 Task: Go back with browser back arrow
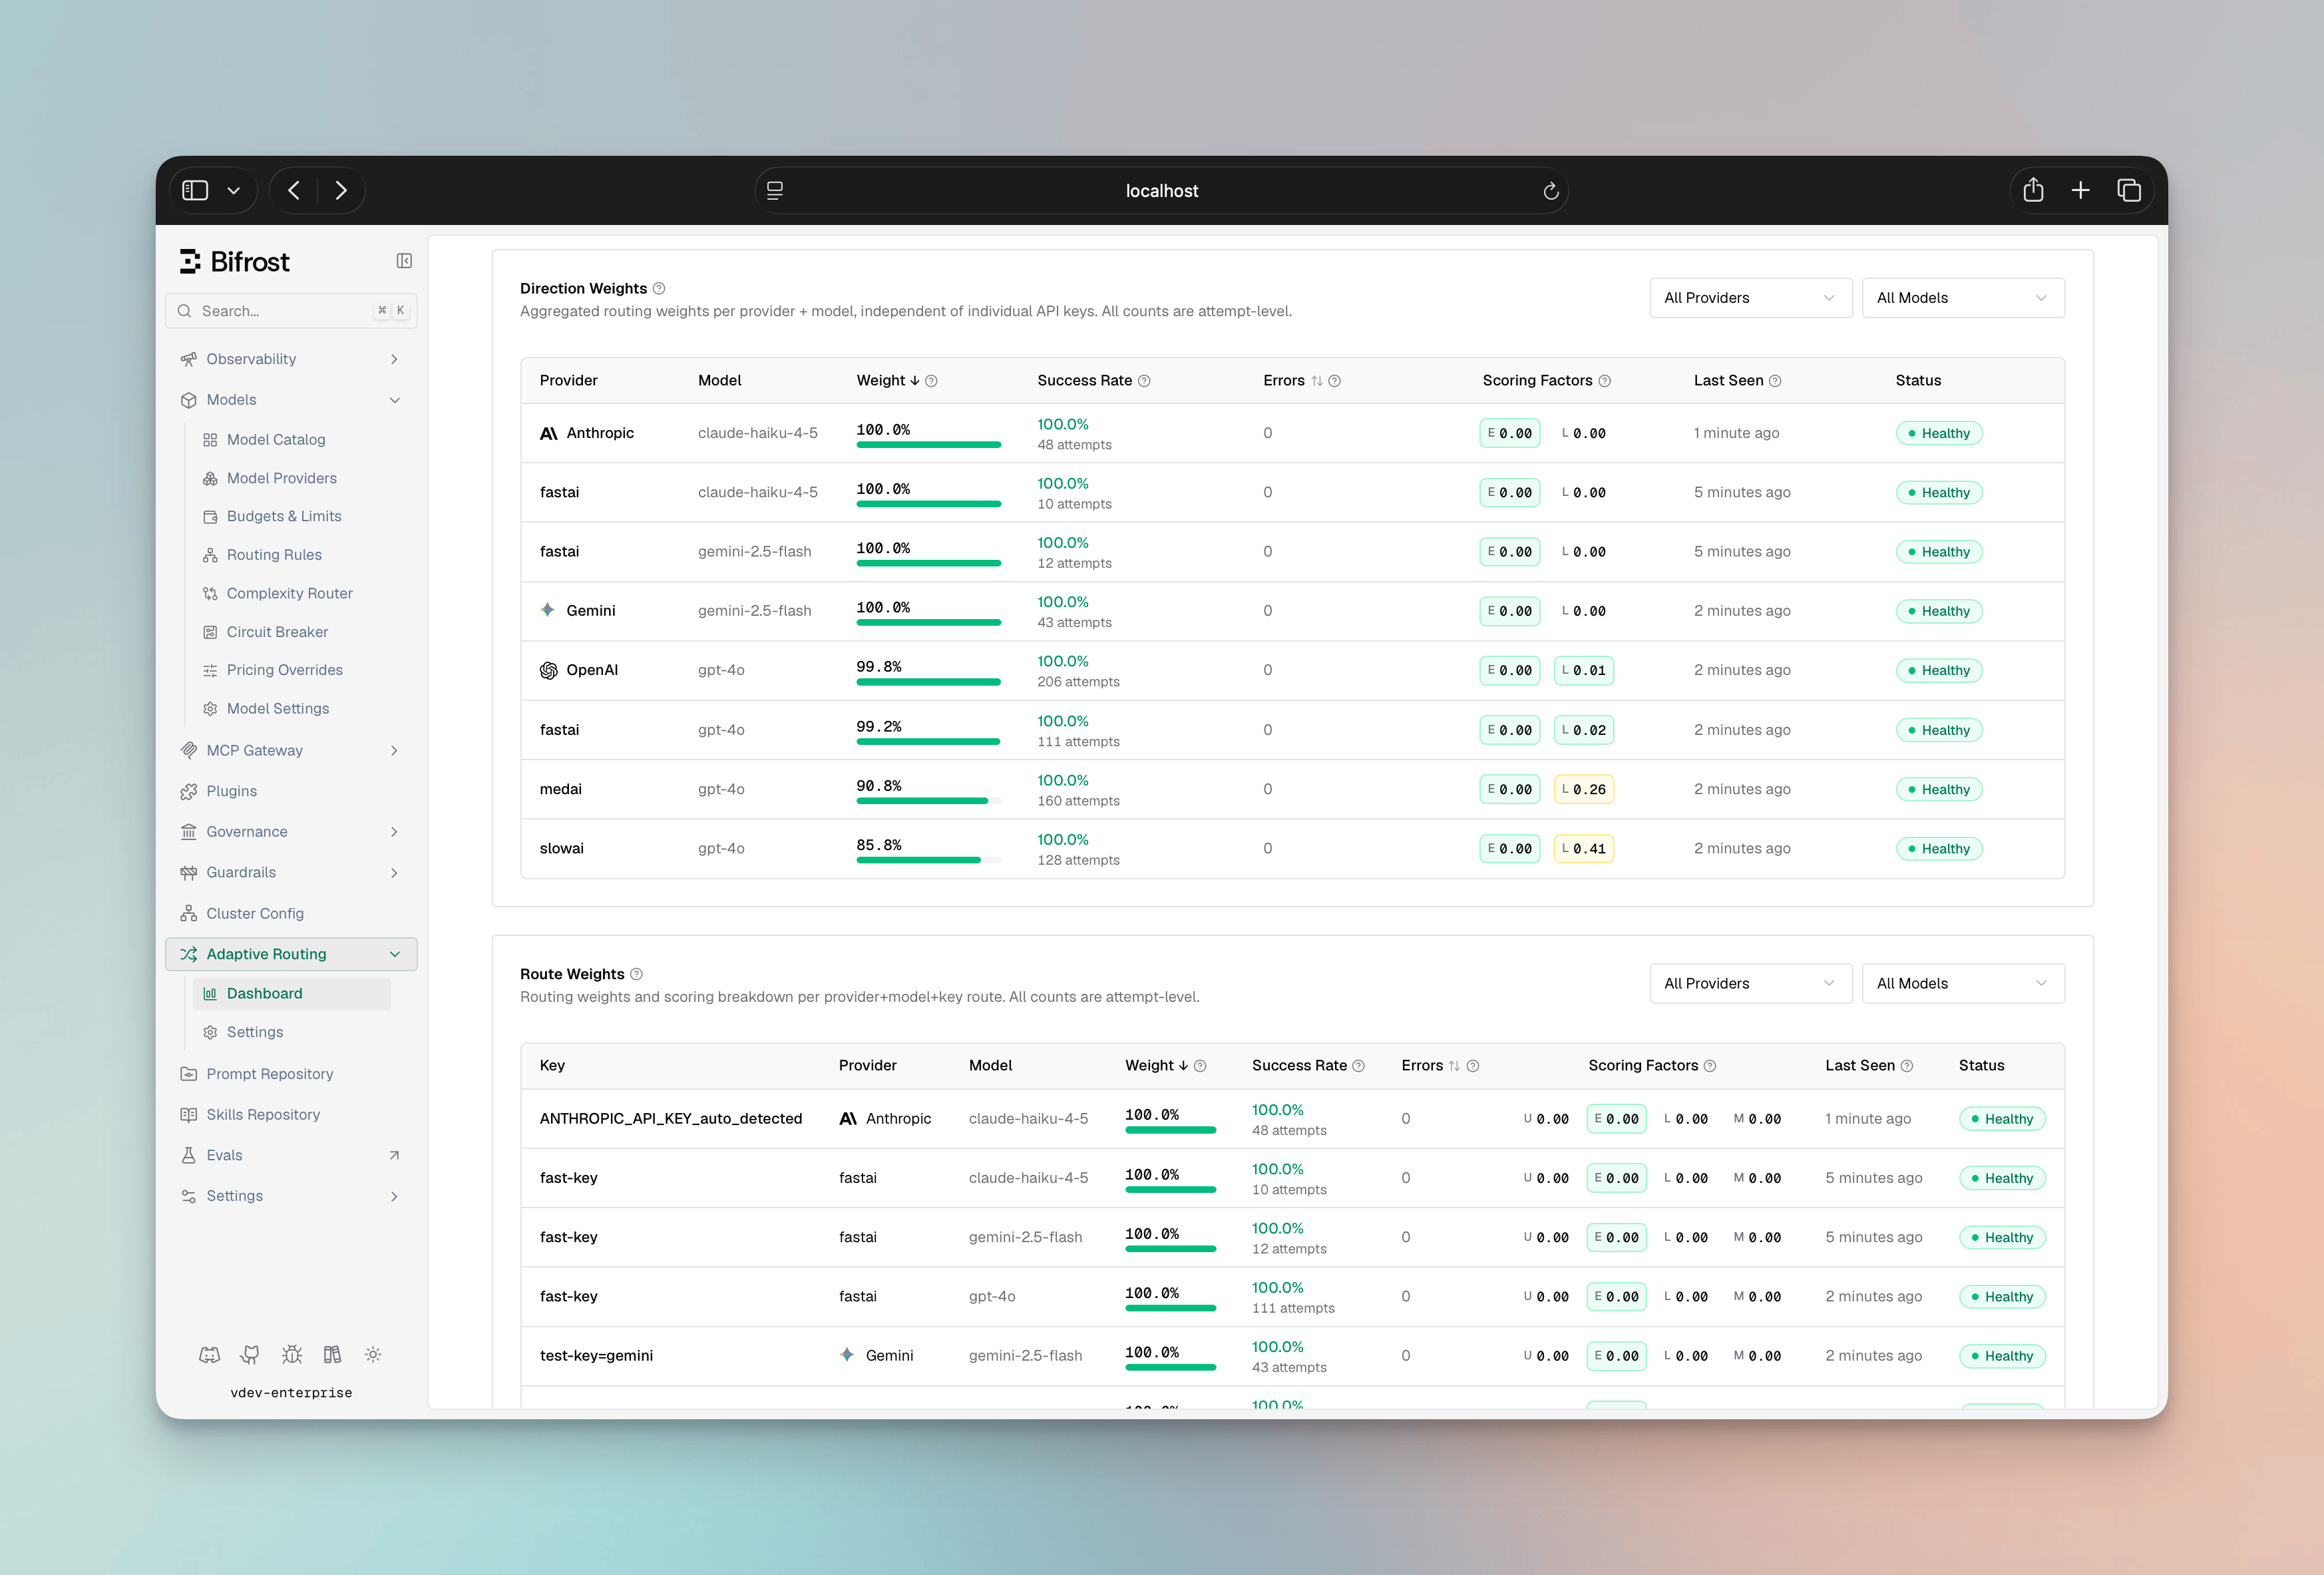pyautogui.click(x=294, y=190)
